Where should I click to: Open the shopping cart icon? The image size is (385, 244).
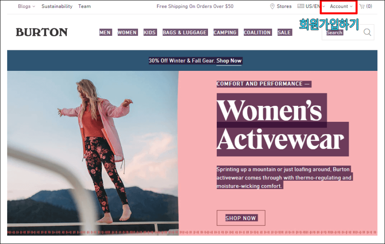tap(362, 6)
